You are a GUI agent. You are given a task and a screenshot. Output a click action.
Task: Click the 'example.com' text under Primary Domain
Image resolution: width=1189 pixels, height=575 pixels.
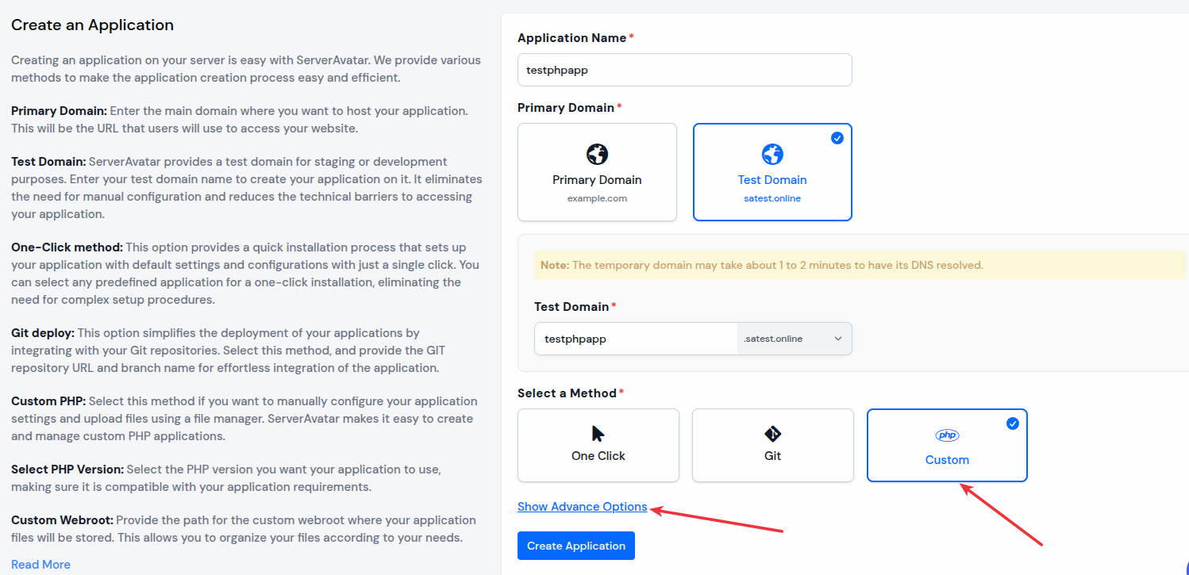pos(597,198)
